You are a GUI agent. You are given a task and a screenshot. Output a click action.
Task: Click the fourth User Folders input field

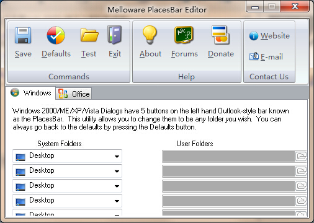229,201
